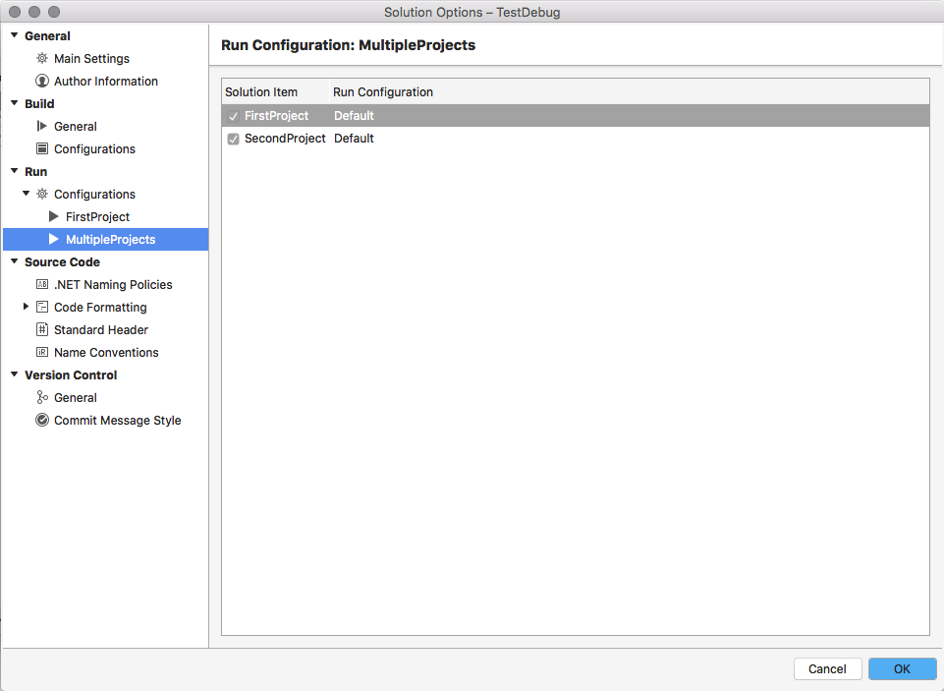Click the Run Configurations gear icon
Viewport: 944px width, 691px height.
click(x=42, y=194)
